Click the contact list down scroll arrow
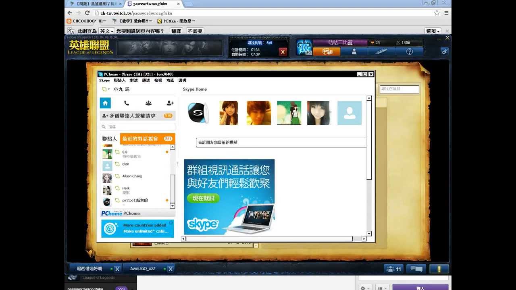 tap(173, 205)
